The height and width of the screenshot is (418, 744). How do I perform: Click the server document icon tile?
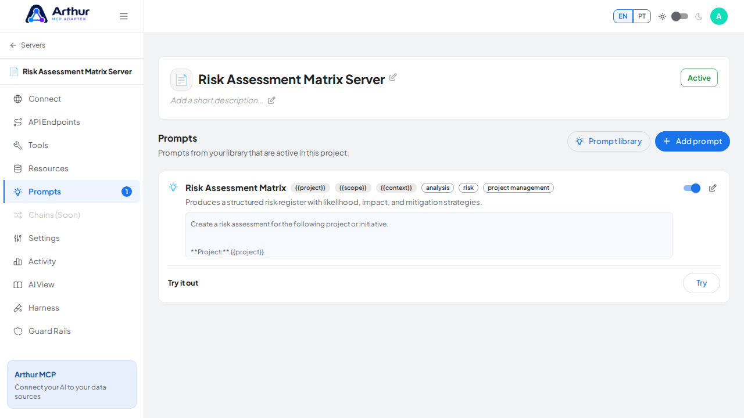(181, 80)
